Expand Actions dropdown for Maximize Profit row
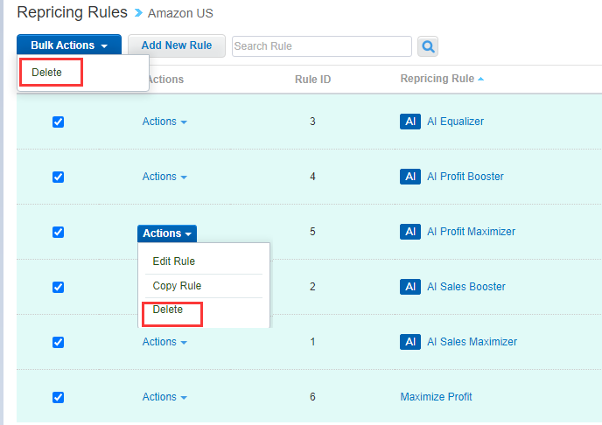This screenshot has height=425, width=602. coord(164,397)
